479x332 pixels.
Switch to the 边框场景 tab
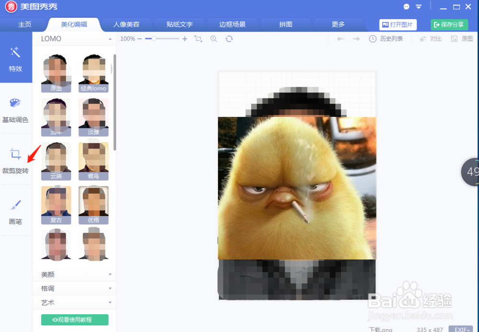(x=232, y=24)
